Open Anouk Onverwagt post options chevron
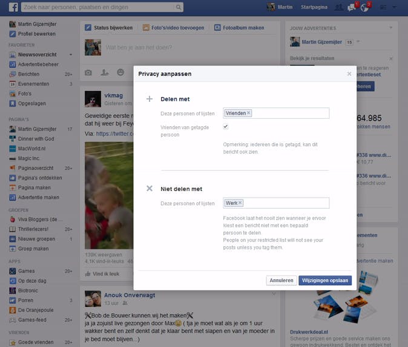This screenshot has height=347, width=408. (x=274, y=294)
